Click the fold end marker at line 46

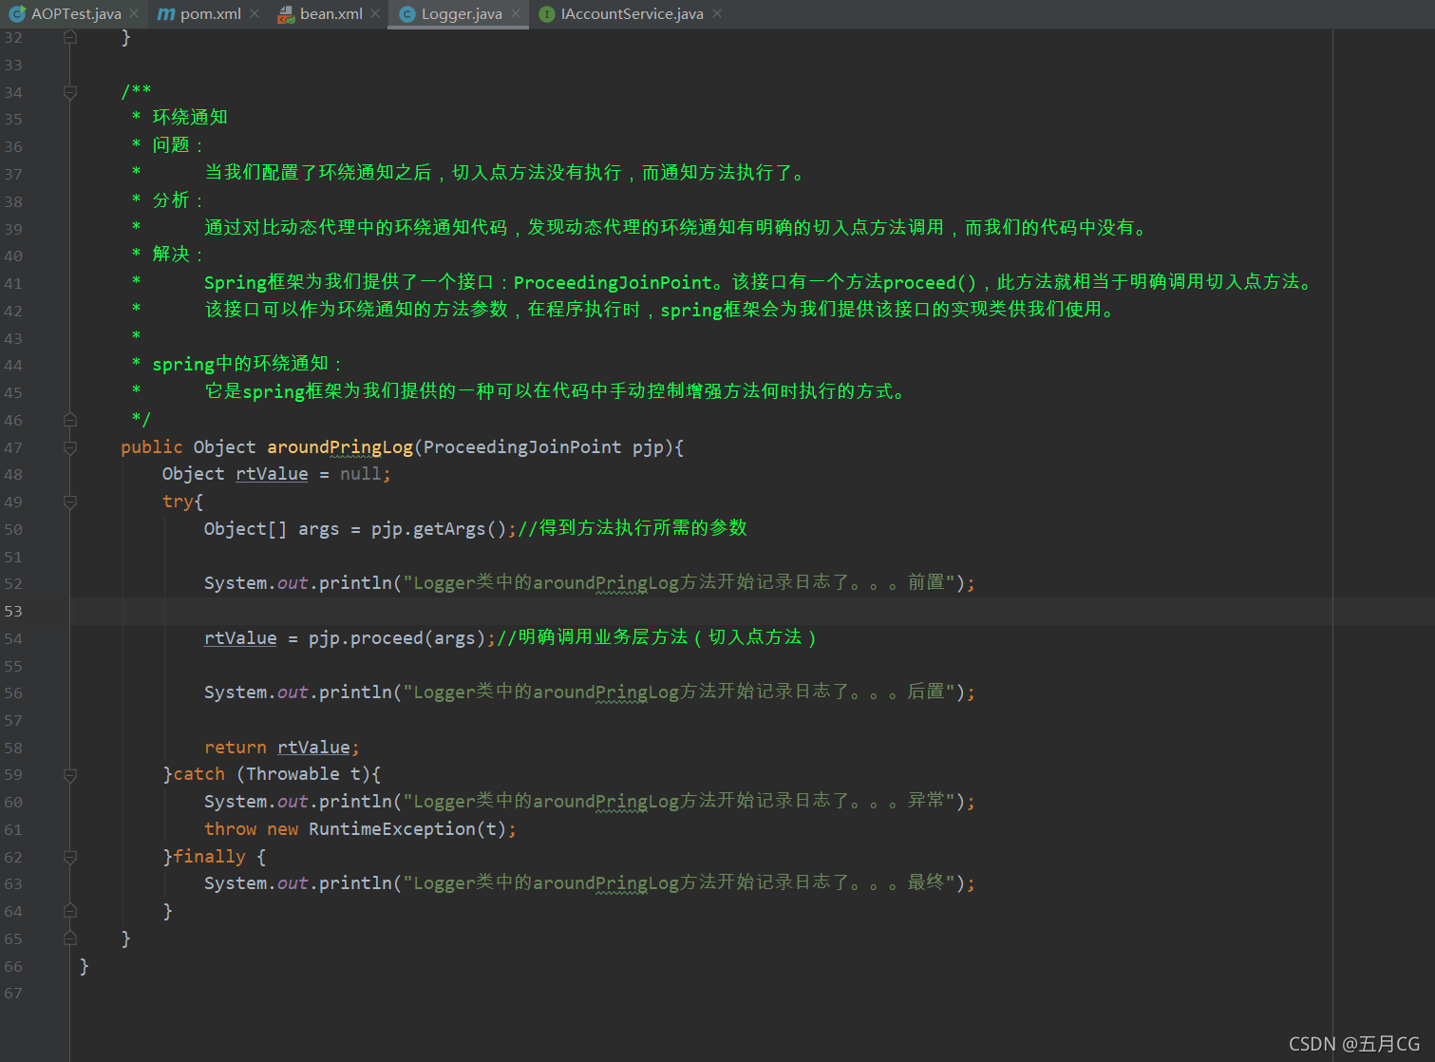[x=70, y=419]
